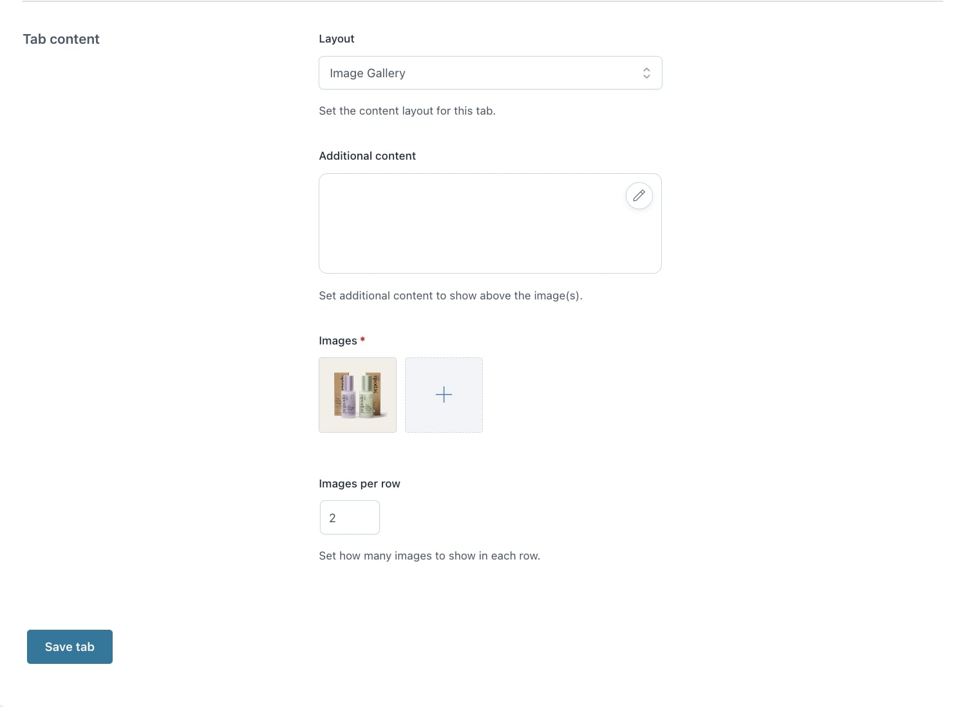
Task: Click the red required asterisk beside Images
Action: pos(362,339)
